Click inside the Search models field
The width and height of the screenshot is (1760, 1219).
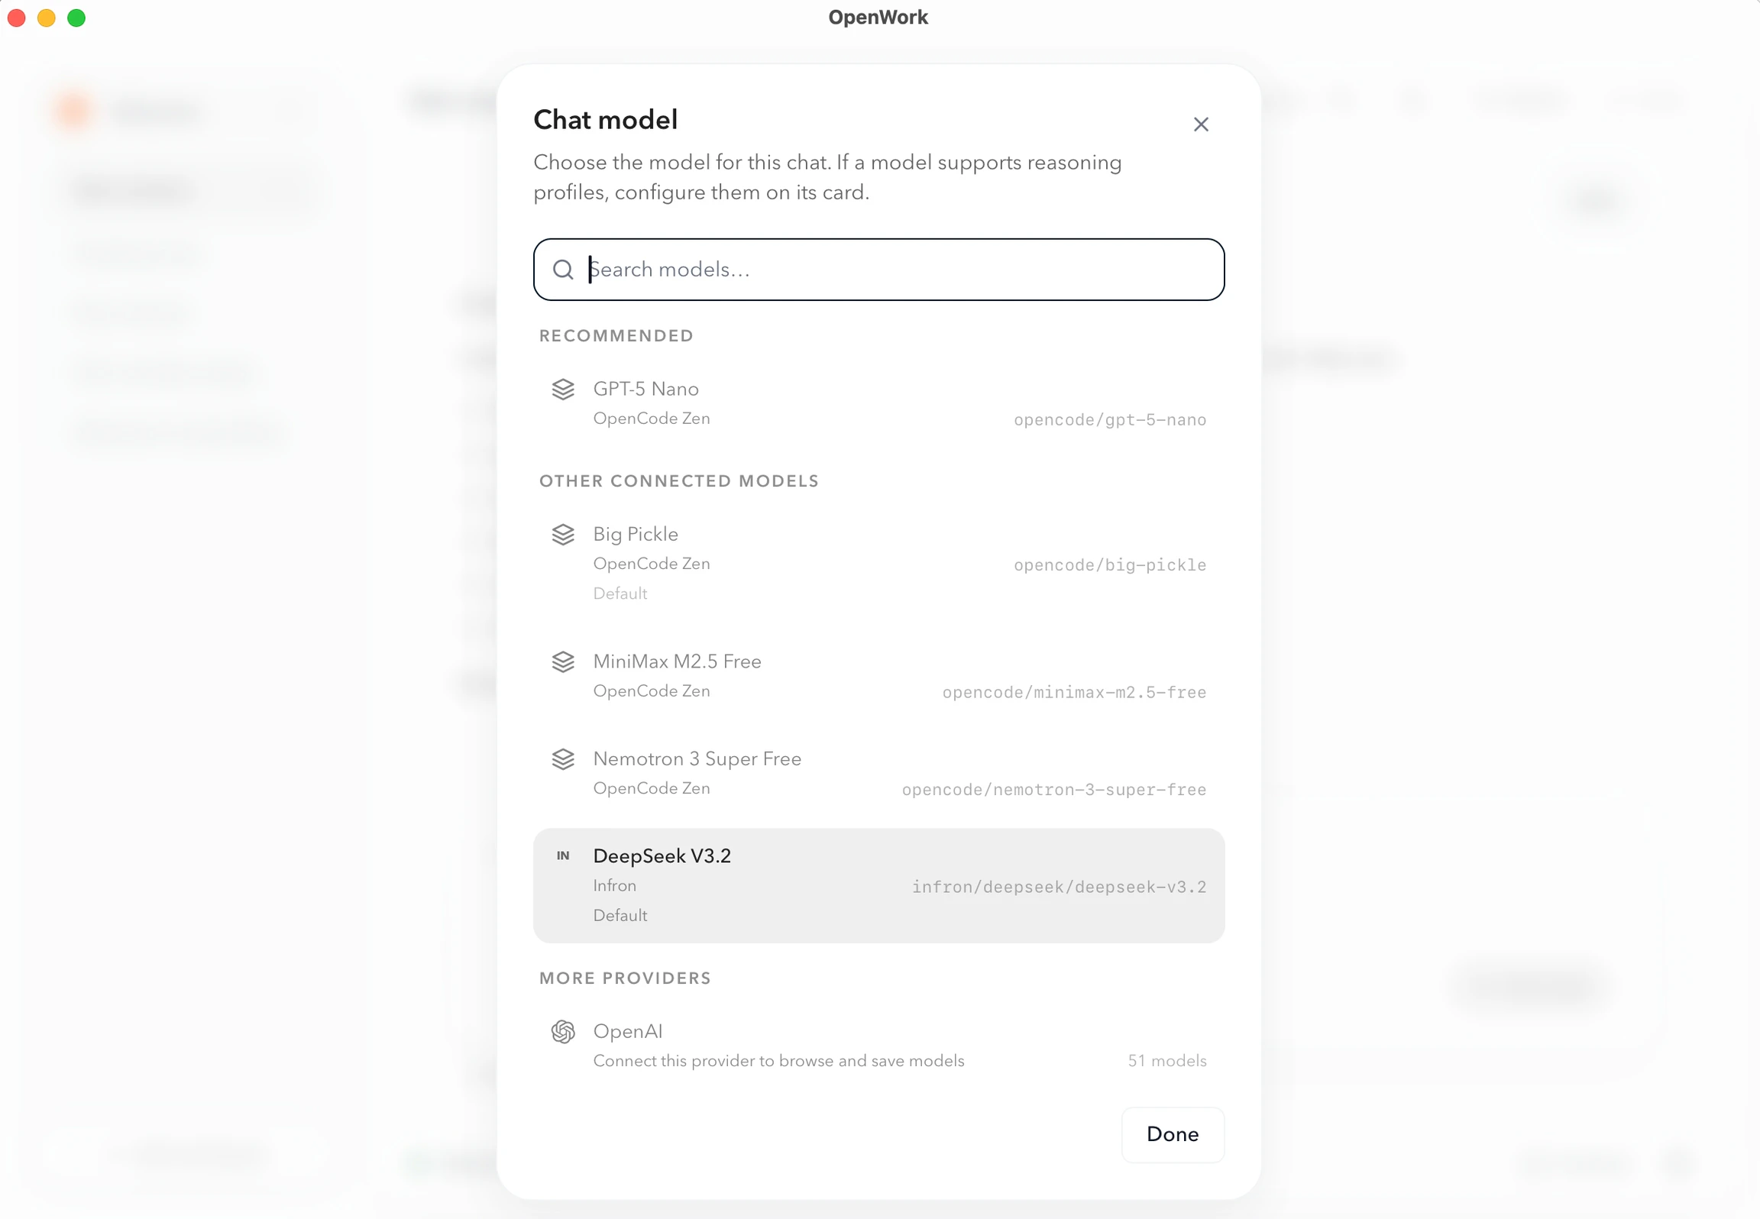pos(878,269)
